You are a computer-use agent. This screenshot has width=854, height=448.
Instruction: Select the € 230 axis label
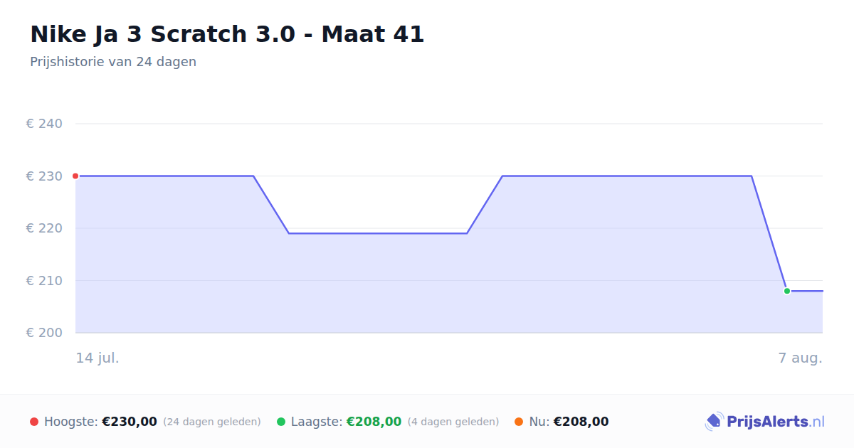(44, 176)
